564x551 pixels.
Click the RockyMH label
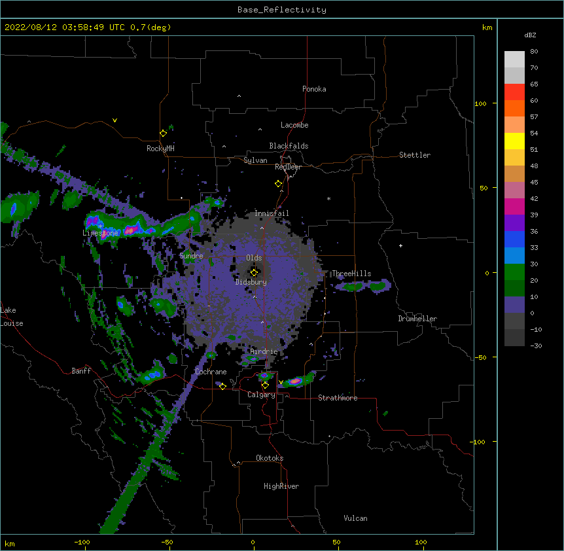coord(160,148)
